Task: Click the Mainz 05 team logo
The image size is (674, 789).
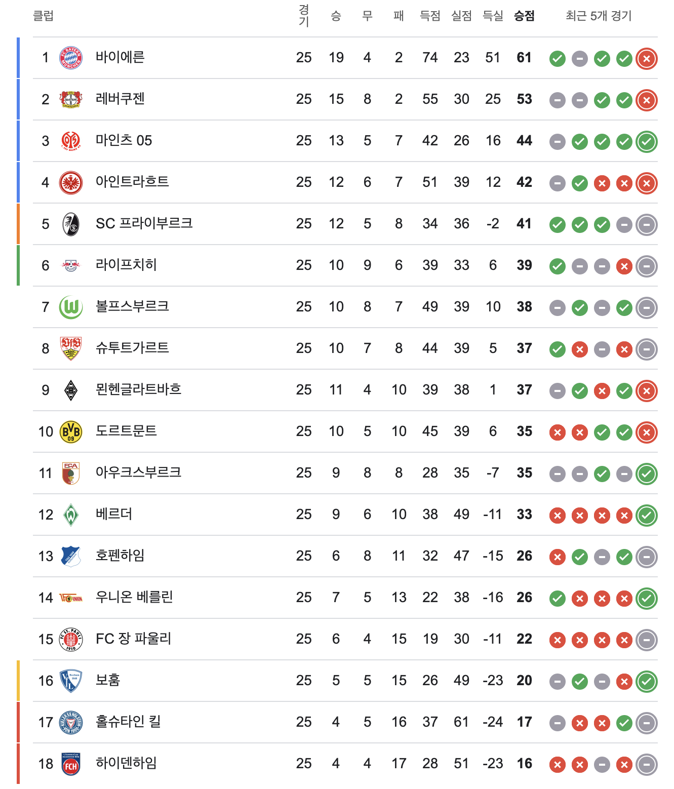Action: pos(71,141)
